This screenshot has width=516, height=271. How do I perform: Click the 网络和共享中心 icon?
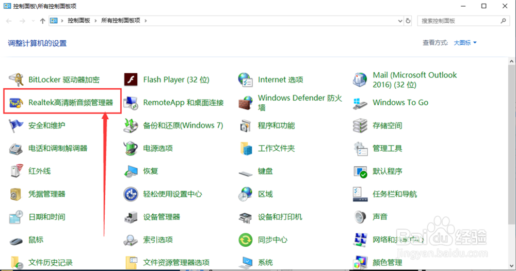360,240
